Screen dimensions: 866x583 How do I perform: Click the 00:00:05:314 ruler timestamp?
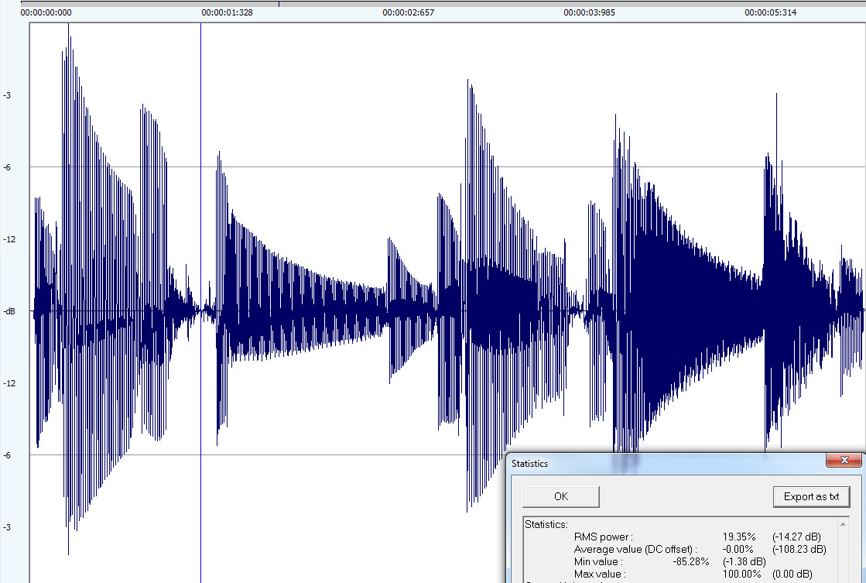[770, 13]
